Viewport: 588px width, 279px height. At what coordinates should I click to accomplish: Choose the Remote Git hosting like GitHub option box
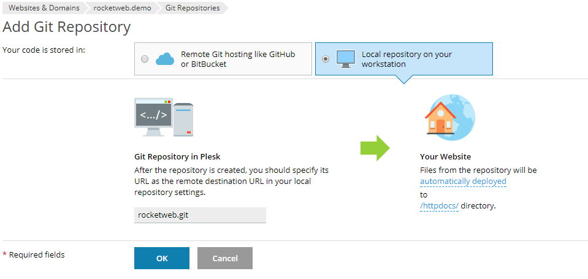(x=223, y=59)
